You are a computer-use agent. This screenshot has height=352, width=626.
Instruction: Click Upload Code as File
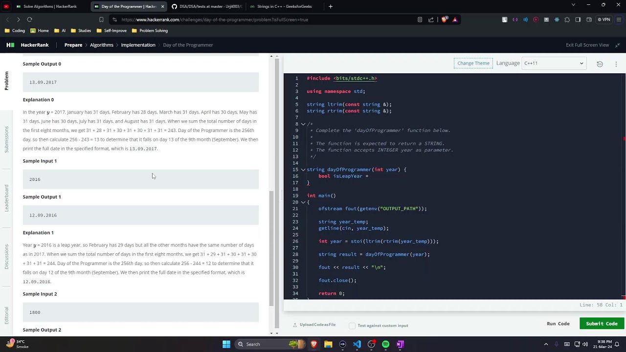[314, 325]
